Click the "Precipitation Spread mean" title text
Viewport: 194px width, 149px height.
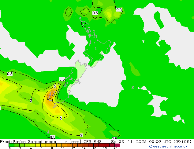pyautogui.click(x=28, y=141)
